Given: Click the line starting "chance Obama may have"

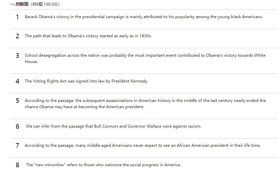Looking at the screenshot, I should (x=84, y=107).
